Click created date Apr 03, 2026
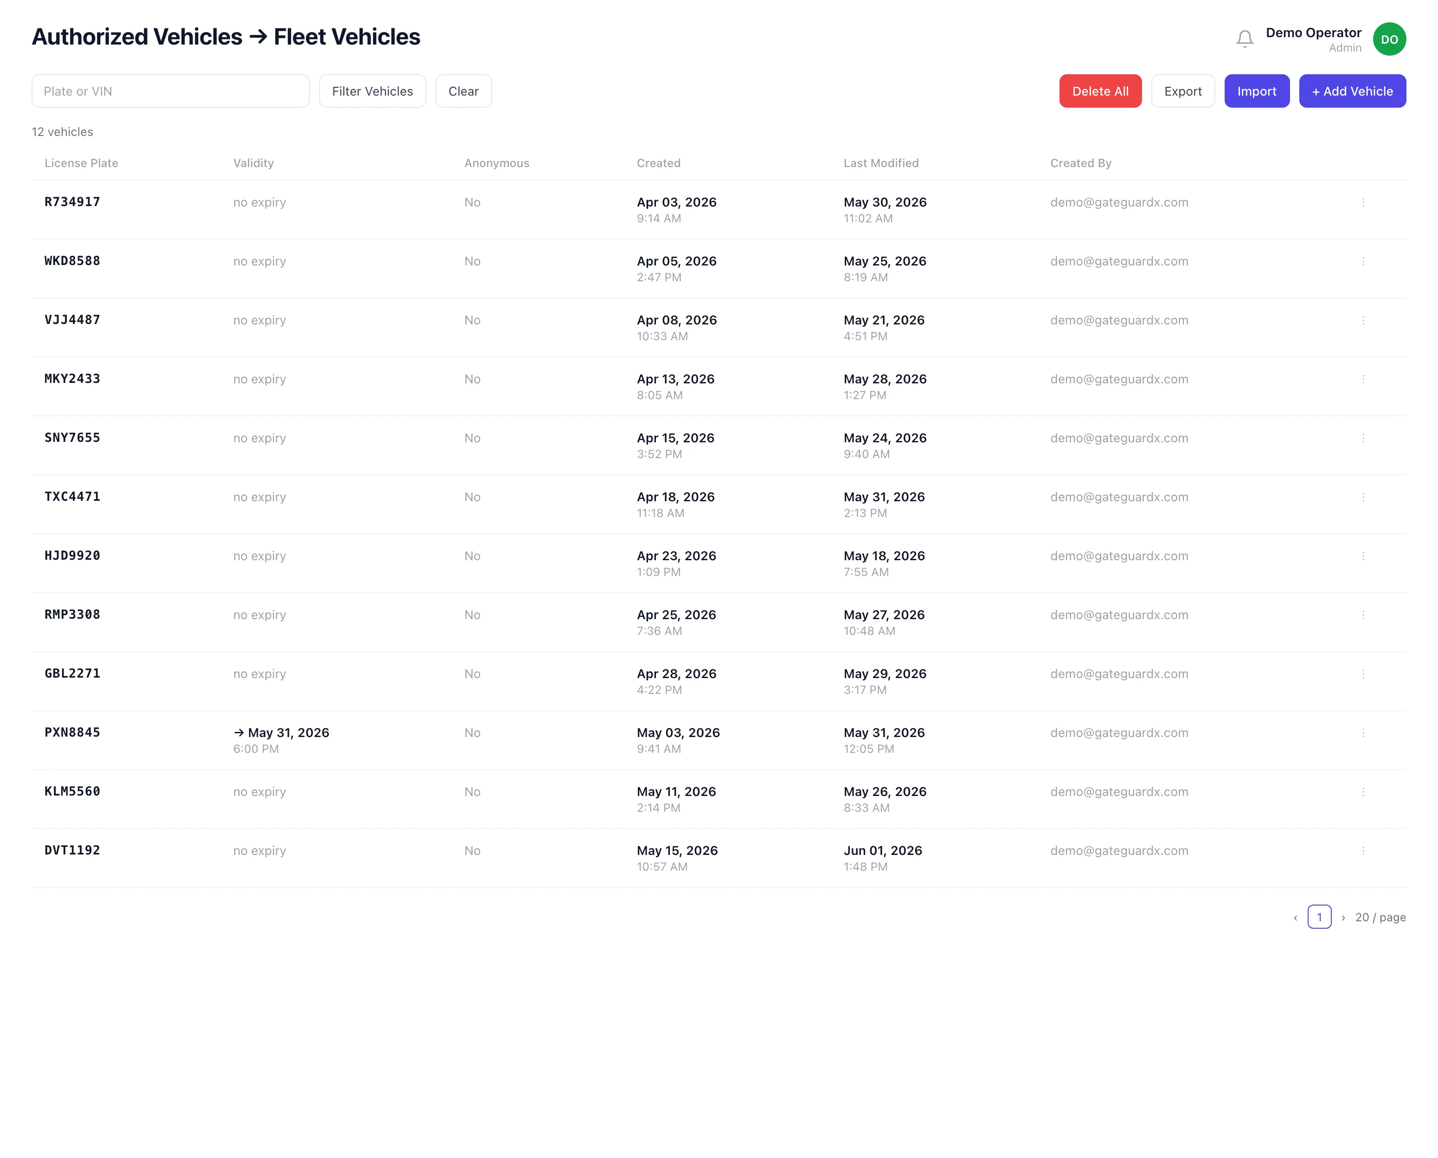 [x=676, y=202]
